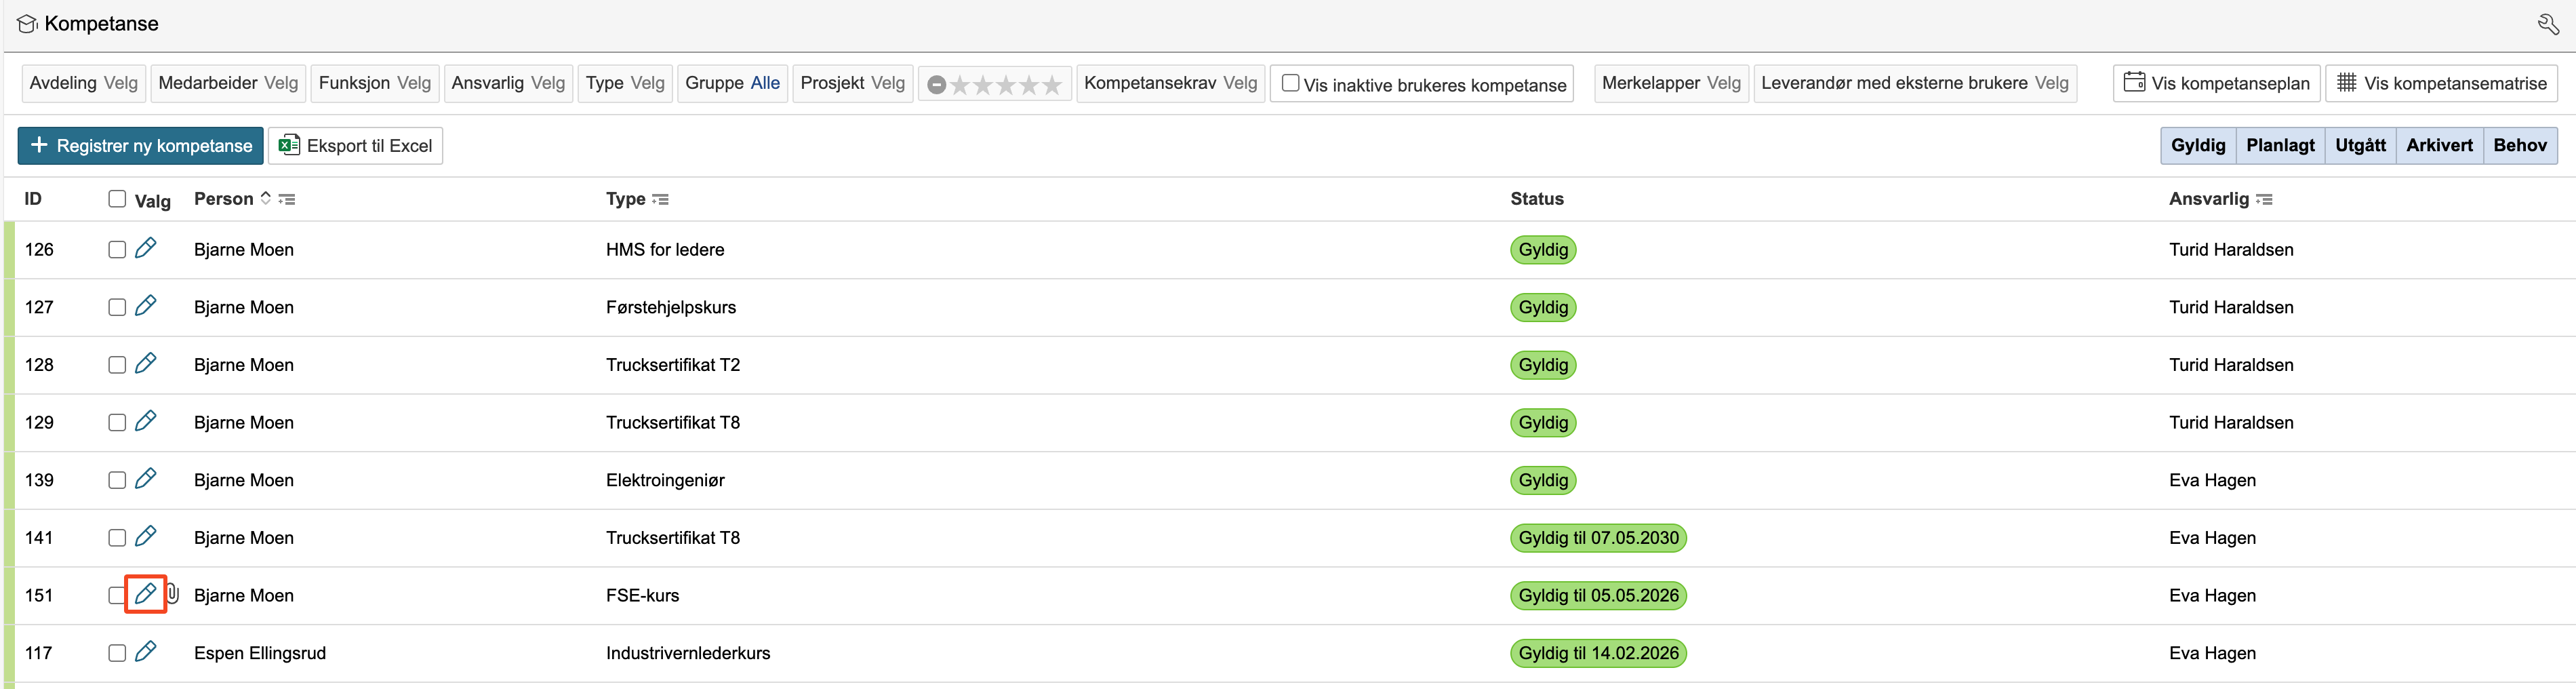2576x689 pixels.
Task: Click the edit pencil for row 151
Action: click(x=145, y=594)
